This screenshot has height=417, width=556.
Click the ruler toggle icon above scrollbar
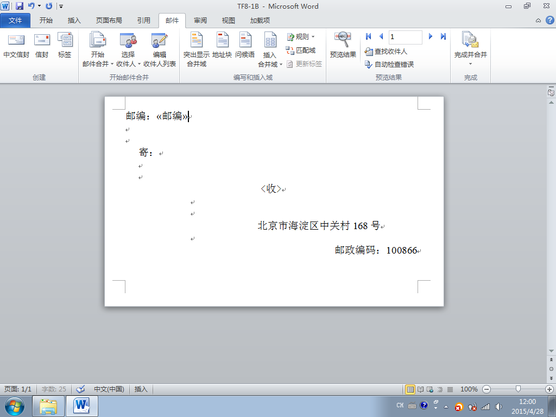pyautogui.click(x=551, y=92)
